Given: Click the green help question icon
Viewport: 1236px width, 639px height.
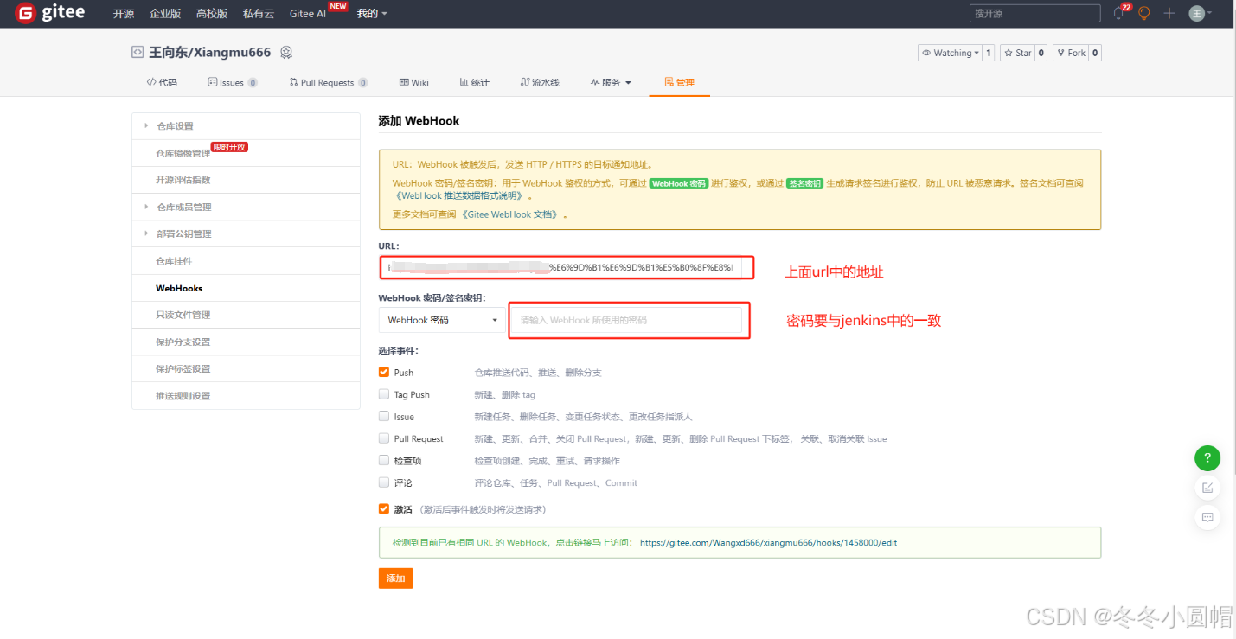Looking at the screenshot, I should coord(1207,458).
